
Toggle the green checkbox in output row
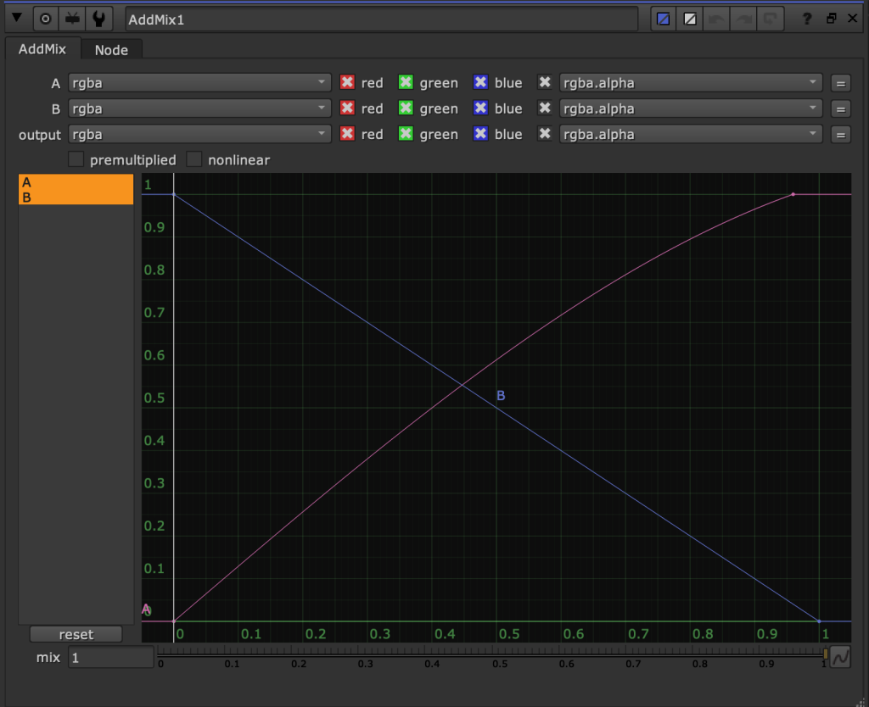(x=406, y=134)
